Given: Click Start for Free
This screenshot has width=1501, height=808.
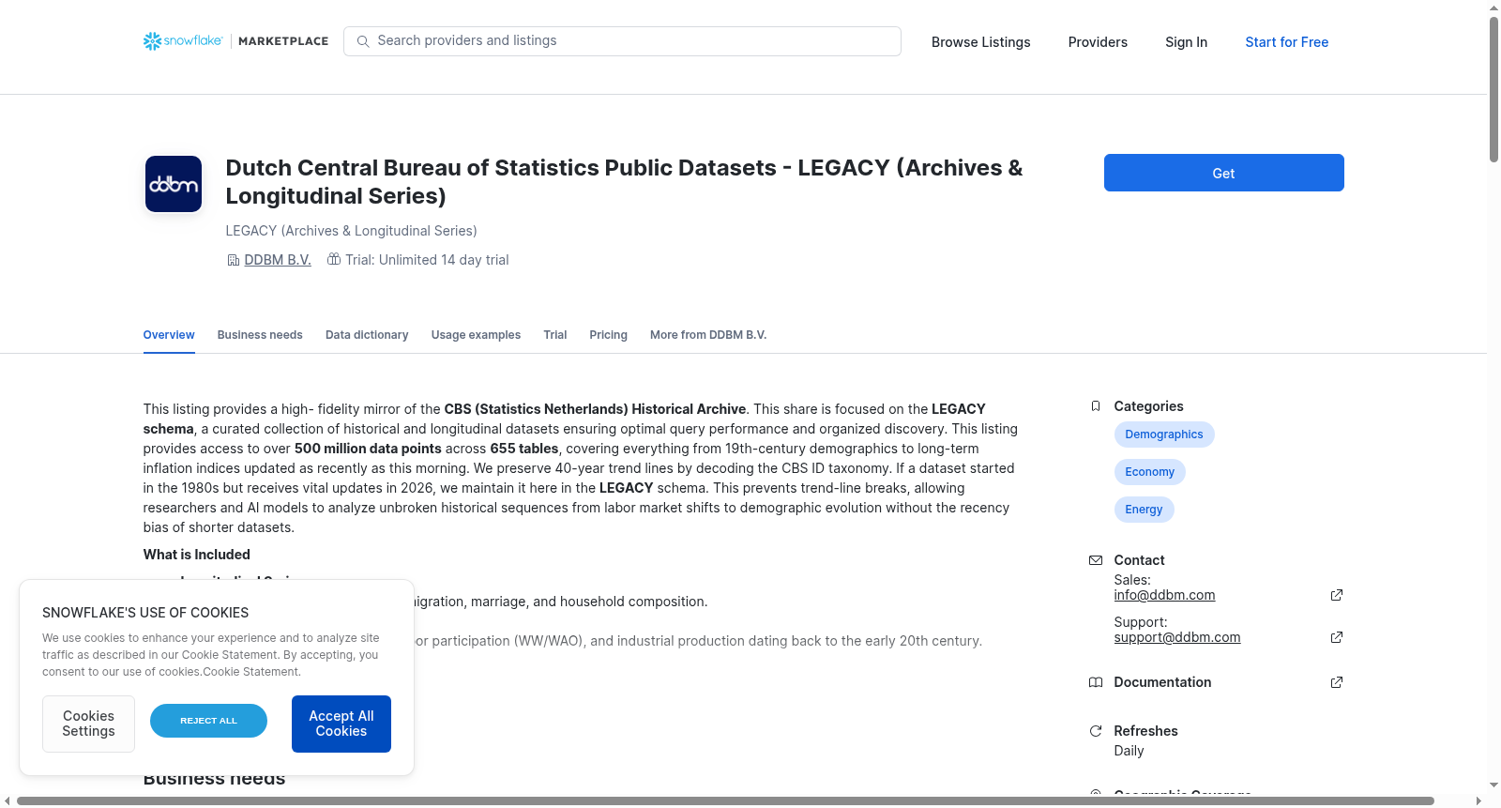Looking at the screenshot, I should tap(1286, 42).
